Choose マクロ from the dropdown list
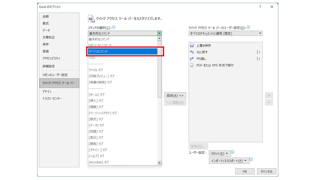Screen dimensions: 315x180 tap(123, 58)
